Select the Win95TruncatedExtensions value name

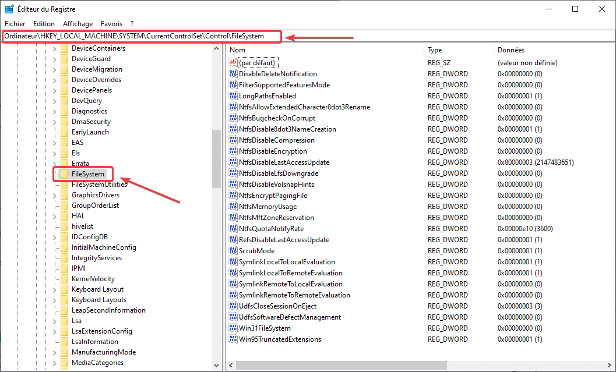tap(280, 339)
